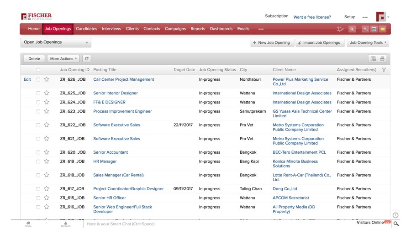The height and width of the screenshot is (239, 411).
Task: Click the Fischer & Partners logo
Action: [37, 16]
